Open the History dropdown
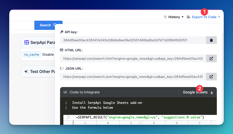Screen dimensions: 233x134 173,17
